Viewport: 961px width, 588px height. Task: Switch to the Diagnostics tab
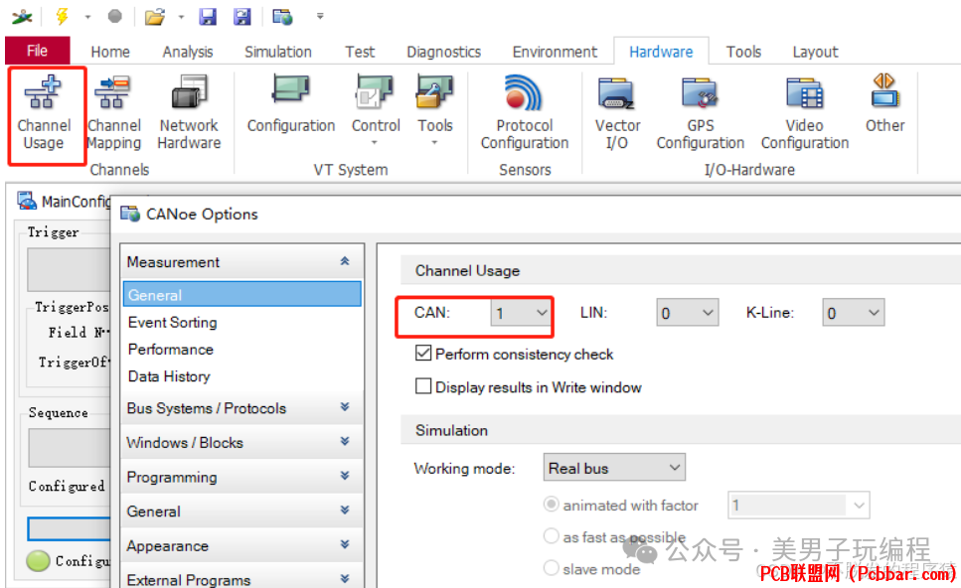click(443, 52)
